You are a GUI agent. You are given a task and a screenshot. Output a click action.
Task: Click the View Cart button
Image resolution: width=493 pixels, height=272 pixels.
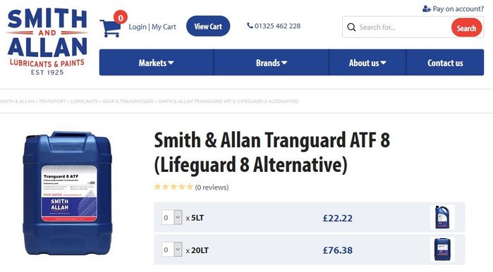point(208,26)
